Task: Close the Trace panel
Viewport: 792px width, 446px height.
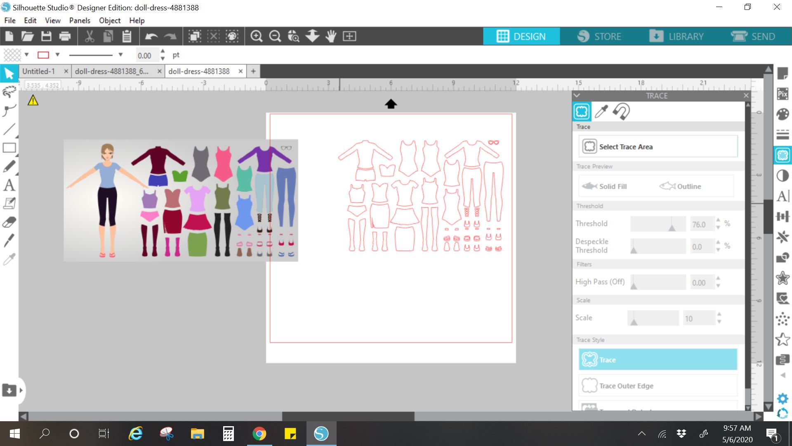Action: [746, 95]
